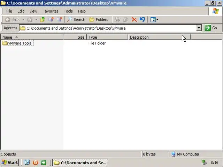Click the green arrow Quick Launch icon

coord(44,162)
